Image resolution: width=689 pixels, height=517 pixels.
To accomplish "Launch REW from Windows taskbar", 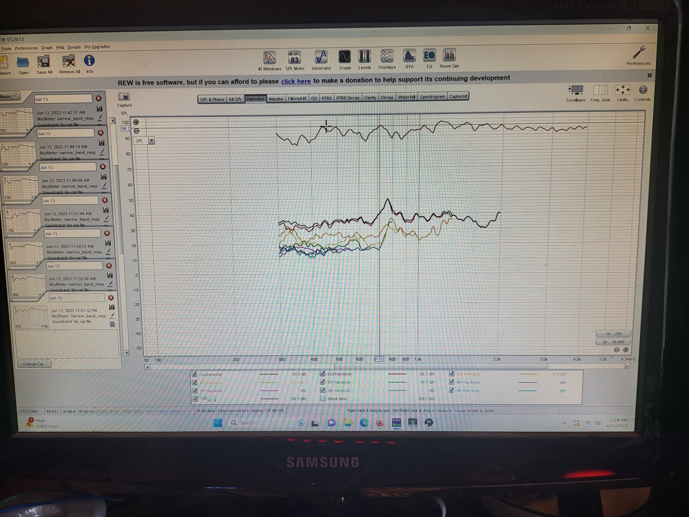I will [x=396, y=423].
